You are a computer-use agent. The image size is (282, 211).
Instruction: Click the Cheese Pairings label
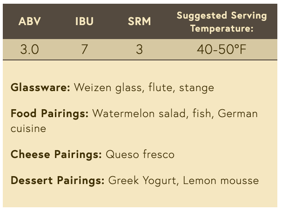(56, 154)
